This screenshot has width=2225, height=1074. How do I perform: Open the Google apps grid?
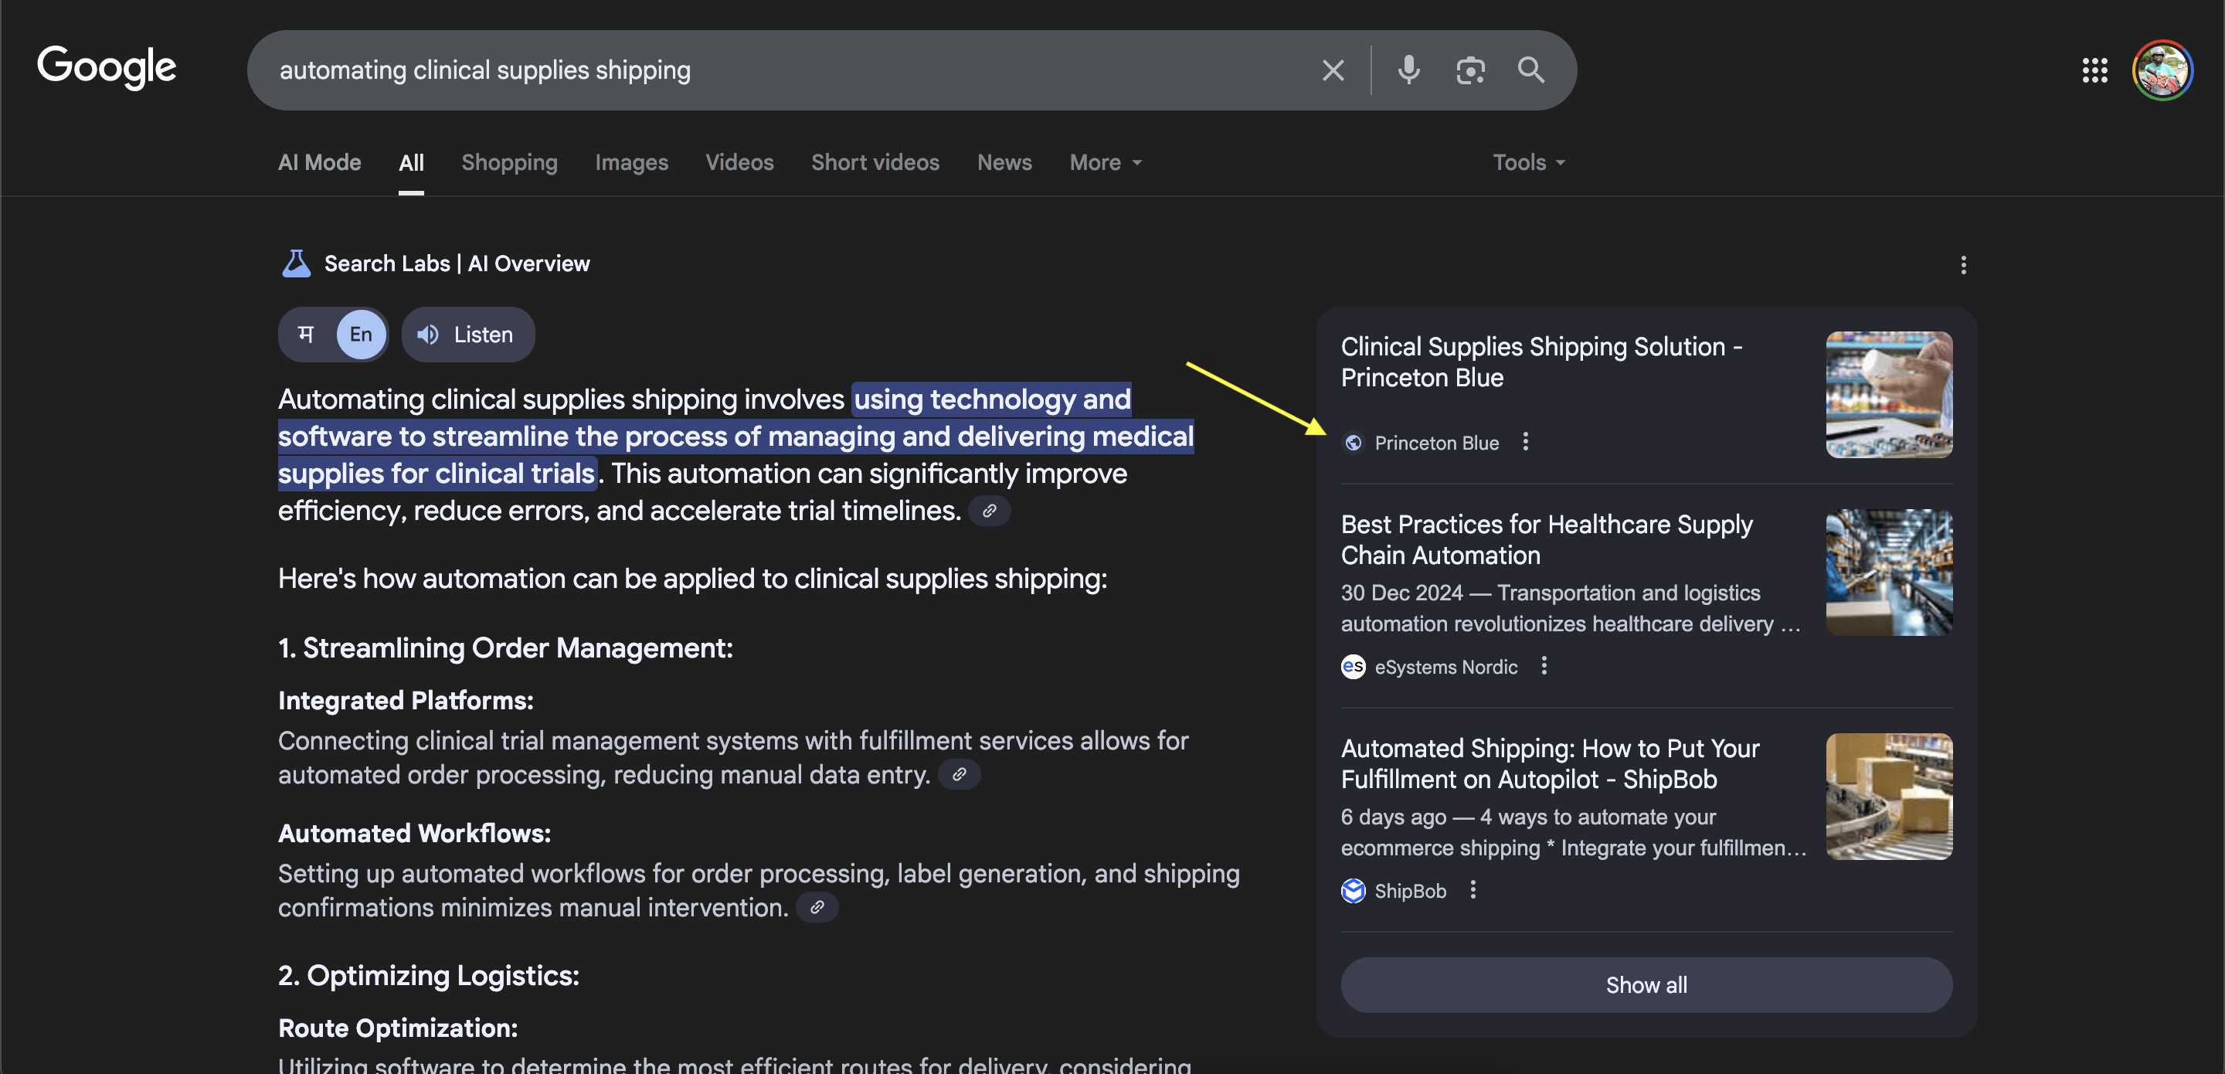click(2094, 70)
